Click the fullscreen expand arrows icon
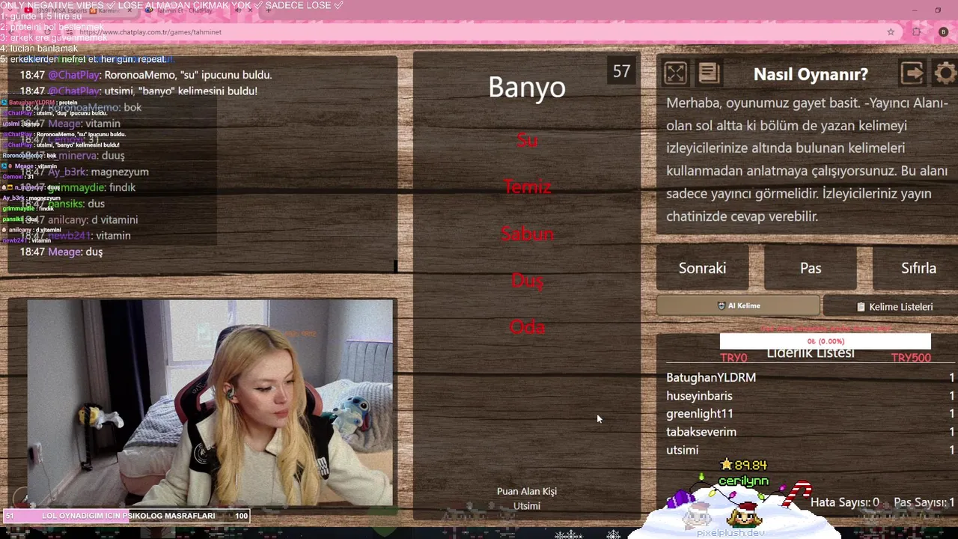The image size is (958, 539). (x=675, y=73)
